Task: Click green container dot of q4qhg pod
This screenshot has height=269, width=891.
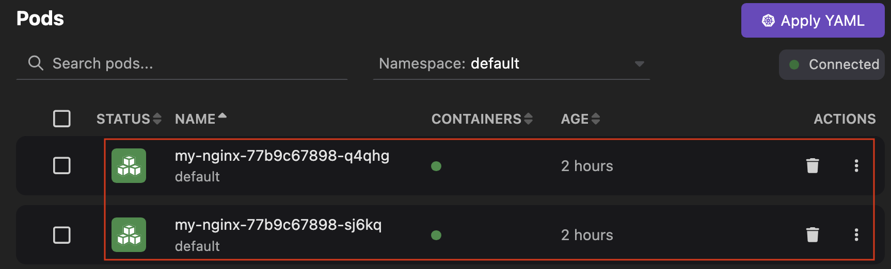Action: pos(436,166)
